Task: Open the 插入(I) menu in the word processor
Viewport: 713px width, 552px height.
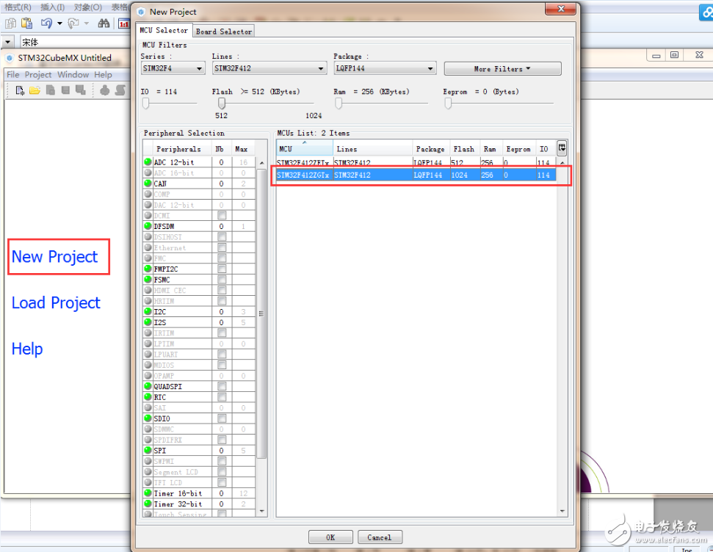Action: [53, 7]
